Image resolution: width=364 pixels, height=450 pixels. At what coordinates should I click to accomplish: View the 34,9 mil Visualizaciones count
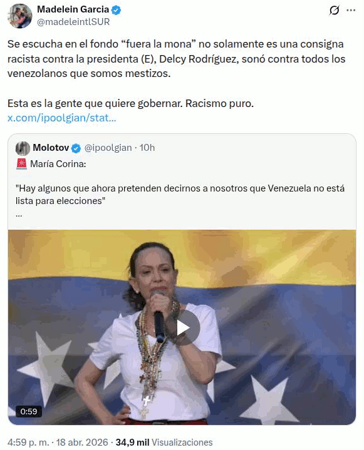[x=164, y=442]
